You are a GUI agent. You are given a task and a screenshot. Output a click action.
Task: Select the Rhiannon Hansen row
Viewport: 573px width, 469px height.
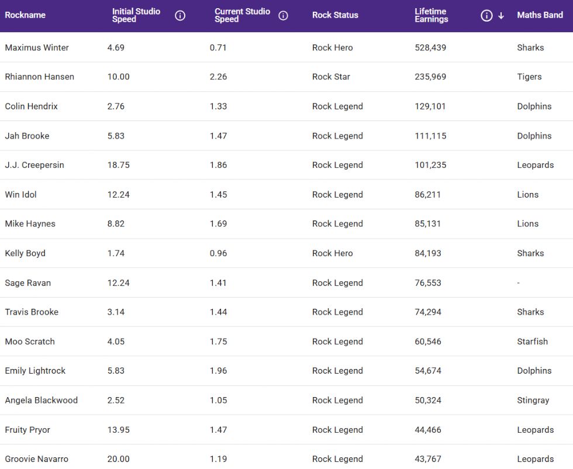pos(39,77)
